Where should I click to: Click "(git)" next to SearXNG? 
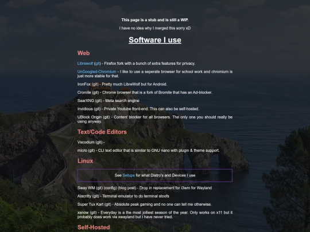99,101
